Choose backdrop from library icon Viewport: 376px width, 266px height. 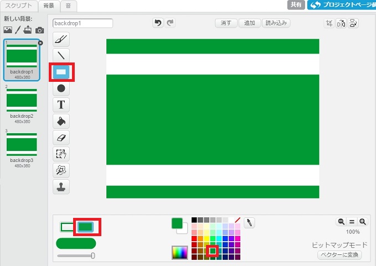[x=8, y=30]
